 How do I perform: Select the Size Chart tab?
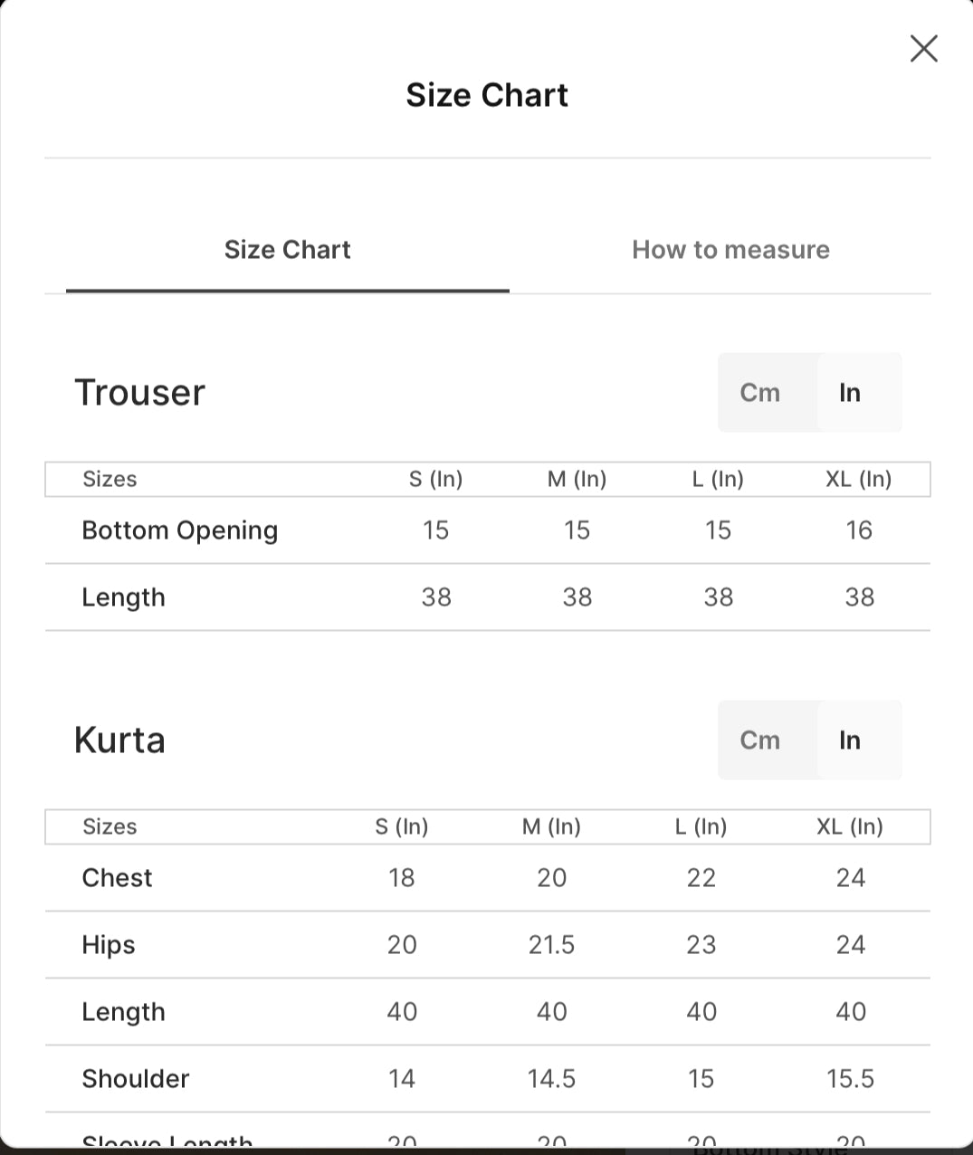point(287,250)
